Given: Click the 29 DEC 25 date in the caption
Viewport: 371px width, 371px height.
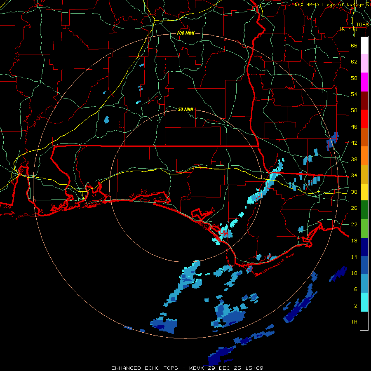Looking at the screenshot, I should pyautogui.click(x=225, y=368).
